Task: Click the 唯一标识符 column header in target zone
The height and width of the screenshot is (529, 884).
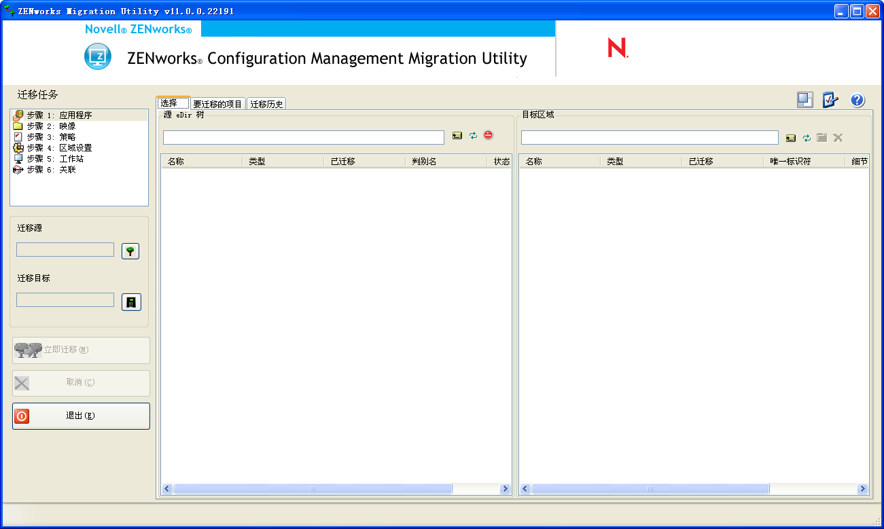Action: tap(790, 162)
